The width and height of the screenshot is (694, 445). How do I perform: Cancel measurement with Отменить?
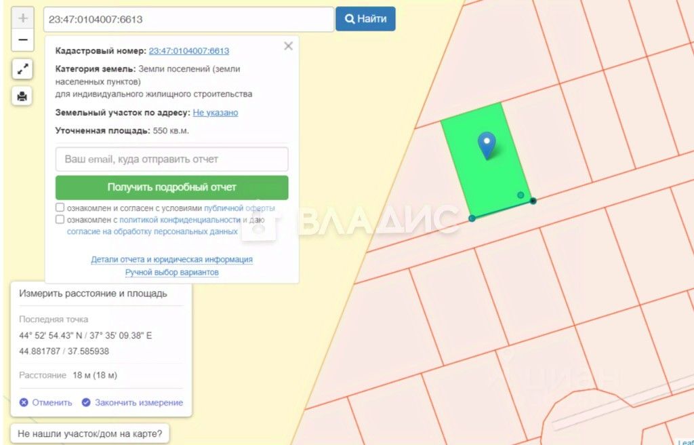[x=45, y=402]
